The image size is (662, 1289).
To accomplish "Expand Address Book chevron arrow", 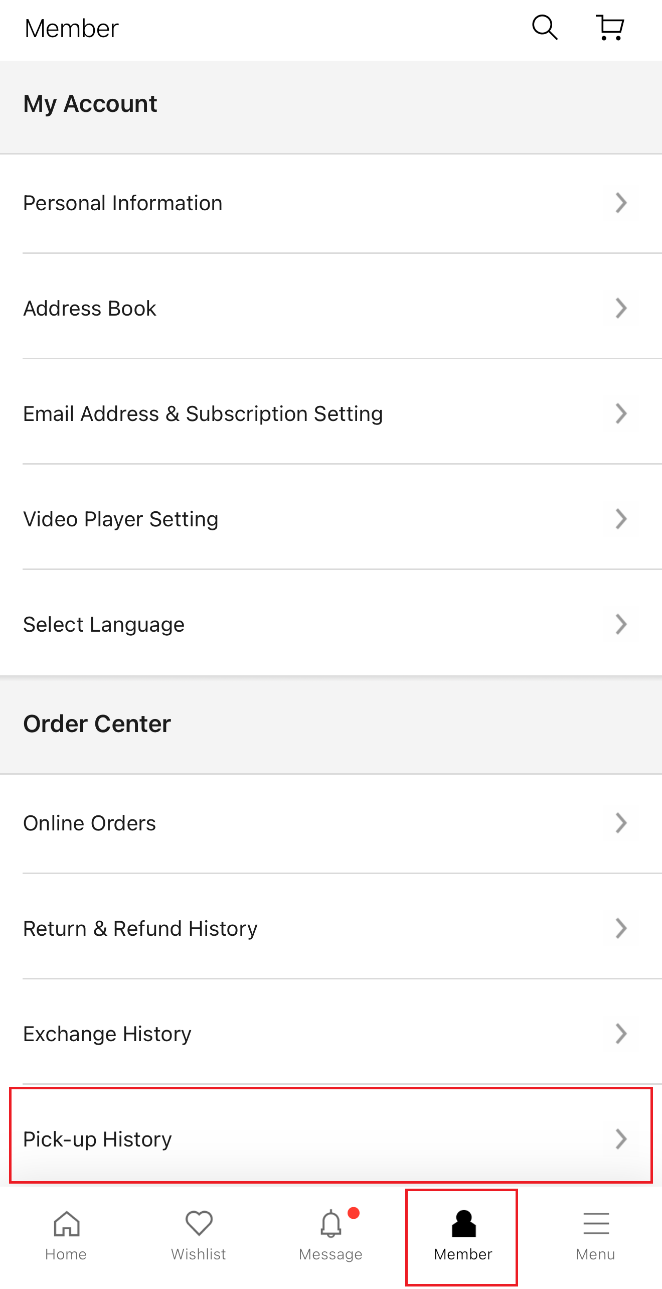I will tap(621, 309).
